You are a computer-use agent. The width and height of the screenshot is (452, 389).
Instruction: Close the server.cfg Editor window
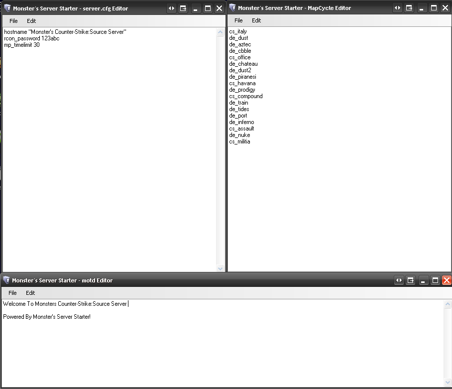[220, 8]
